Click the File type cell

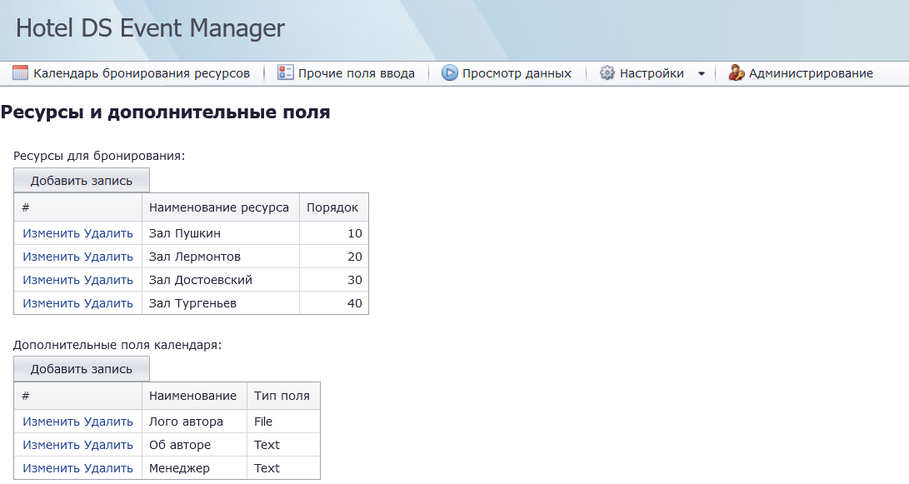coord(283,422)
